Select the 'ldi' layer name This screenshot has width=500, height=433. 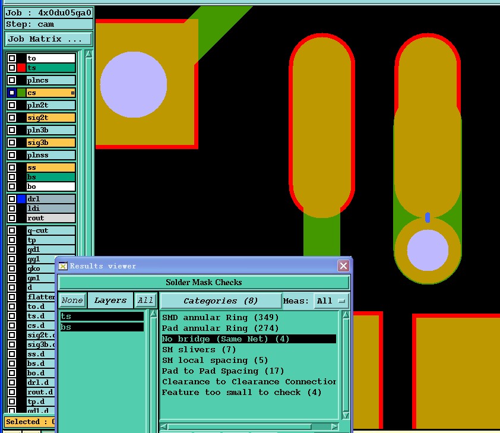pos(51,208)
